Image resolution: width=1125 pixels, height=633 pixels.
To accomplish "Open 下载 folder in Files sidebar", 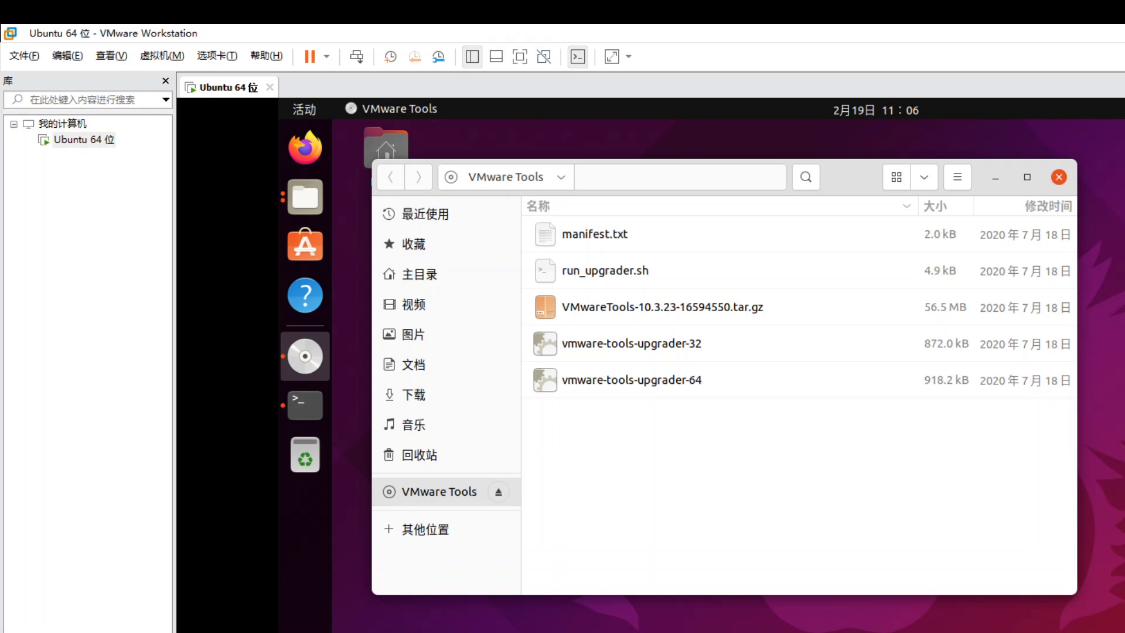I will (x=413, y=395).
